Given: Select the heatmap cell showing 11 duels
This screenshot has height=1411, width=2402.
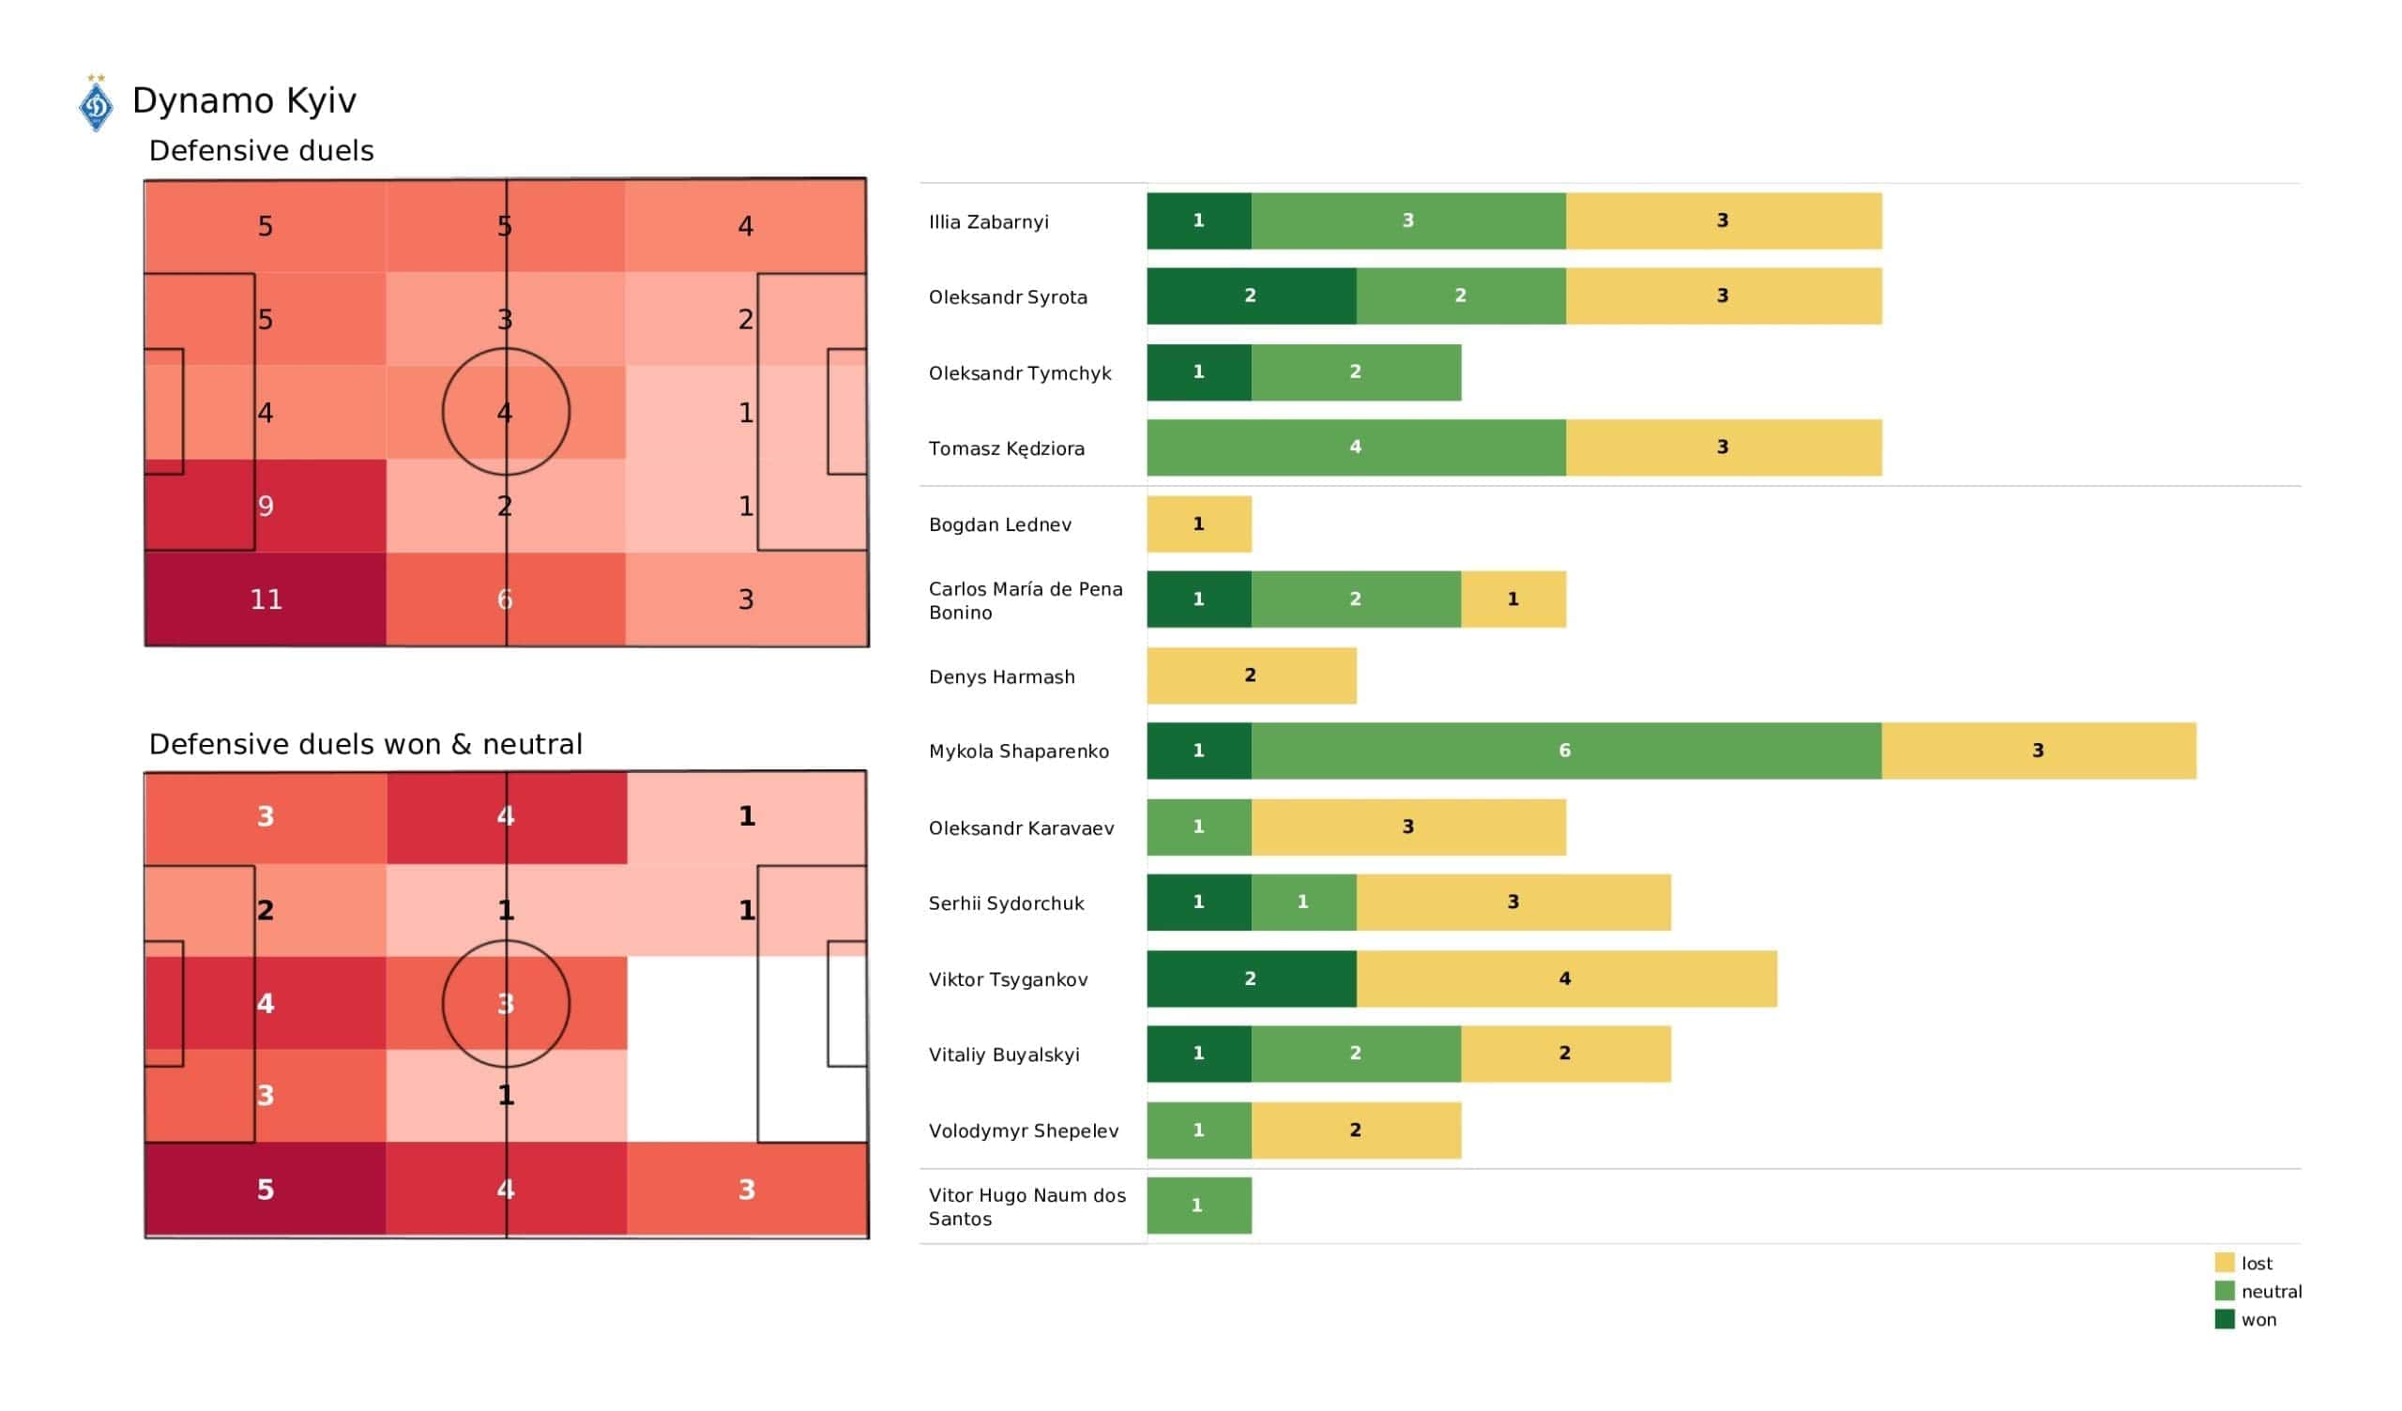Looking at the screenshot, I should point(265,599).
